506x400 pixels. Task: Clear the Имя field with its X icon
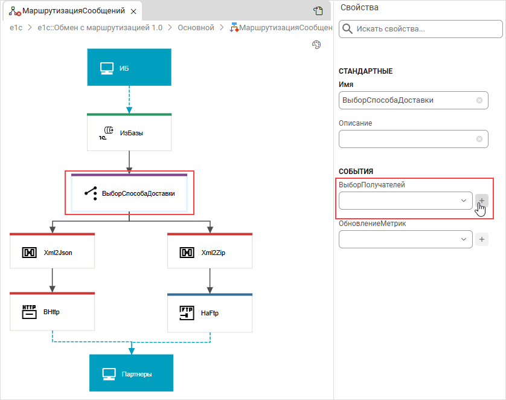(479, 100)
